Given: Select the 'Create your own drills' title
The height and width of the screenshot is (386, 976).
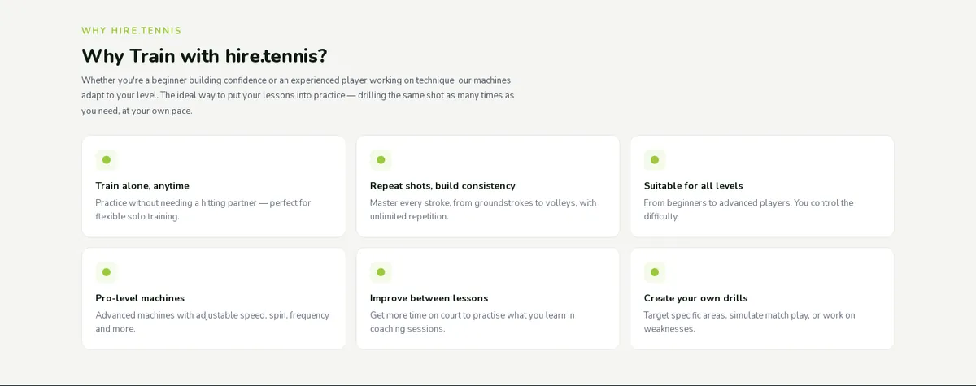Looking at the screenshot, I should click(x=695, y=298).
